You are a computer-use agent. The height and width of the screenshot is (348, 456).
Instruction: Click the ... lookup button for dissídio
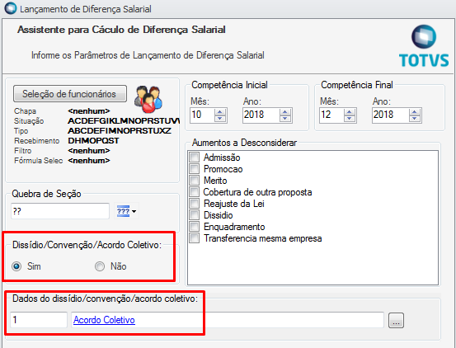[x=396, y=321]
